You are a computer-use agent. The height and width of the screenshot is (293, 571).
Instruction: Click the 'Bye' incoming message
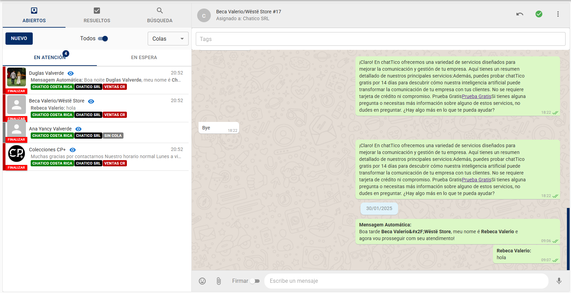pos(219,128)
